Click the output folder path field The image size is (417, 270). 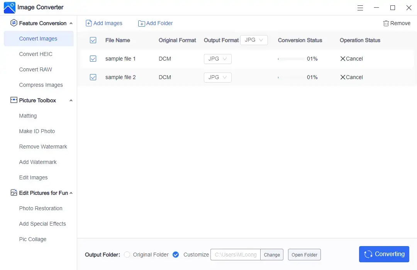coord(236,255)
